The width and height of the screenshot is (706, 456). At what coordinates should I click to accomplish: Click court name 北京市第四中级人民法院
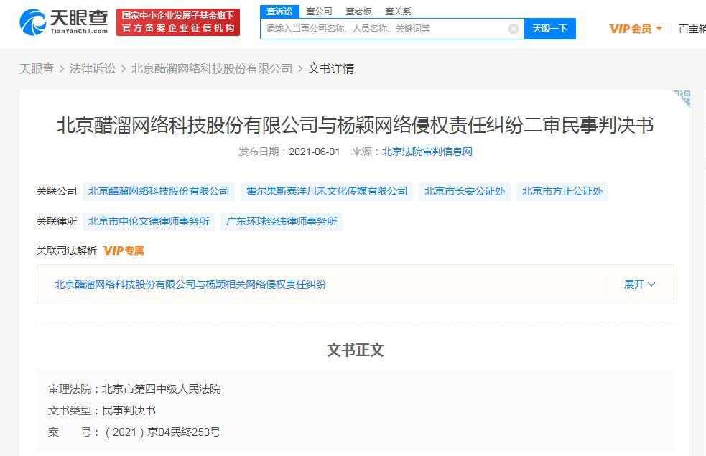coord(161,389)
